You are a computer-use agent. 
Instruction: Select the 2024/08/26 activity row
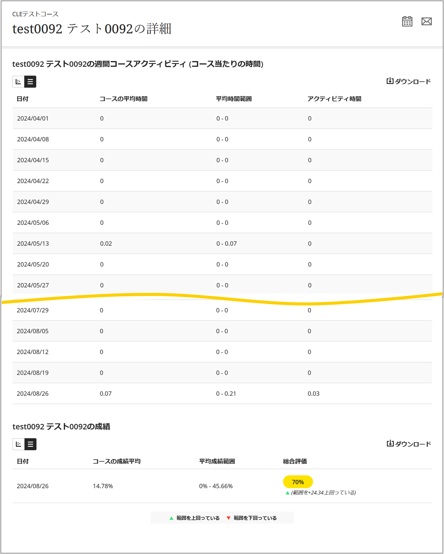pos(222,394)
